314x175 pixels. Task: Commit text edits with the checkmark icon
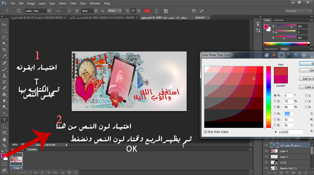coord(201,11)
